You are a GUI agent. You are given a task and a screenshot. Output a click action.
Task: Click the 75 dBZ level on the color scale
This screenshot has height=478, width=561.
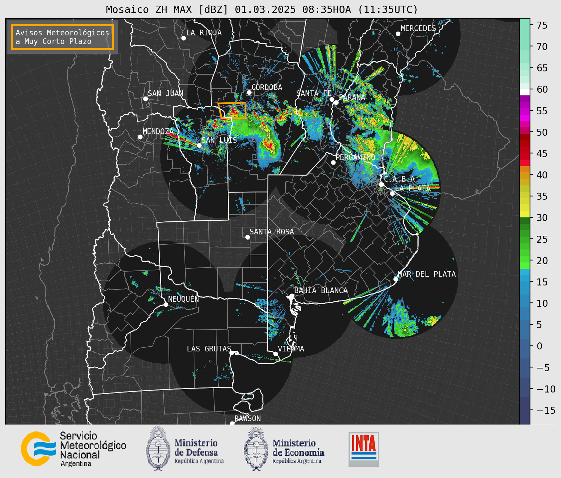point(525,25)
